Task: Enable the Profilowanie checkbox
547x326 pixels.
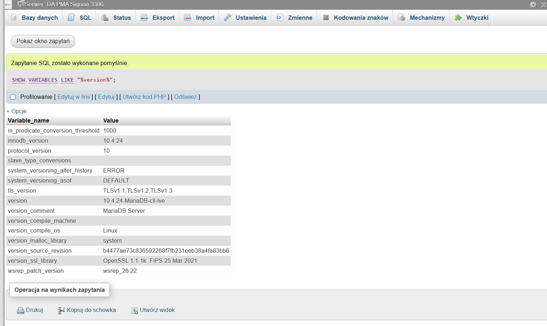Action: coord(13,97)
